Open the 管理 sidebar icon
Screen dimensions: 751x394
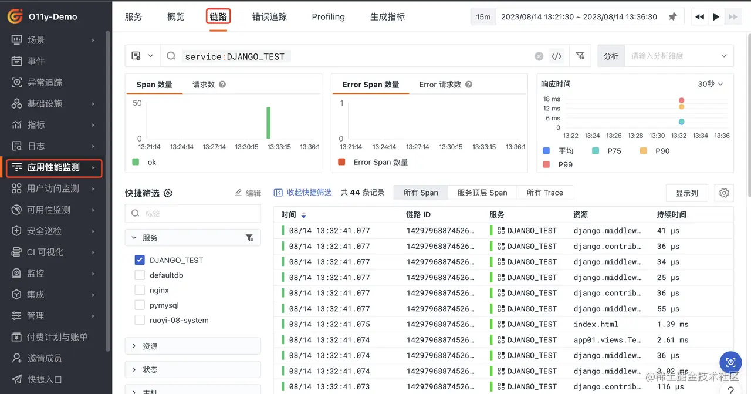(x=17, y=315)
